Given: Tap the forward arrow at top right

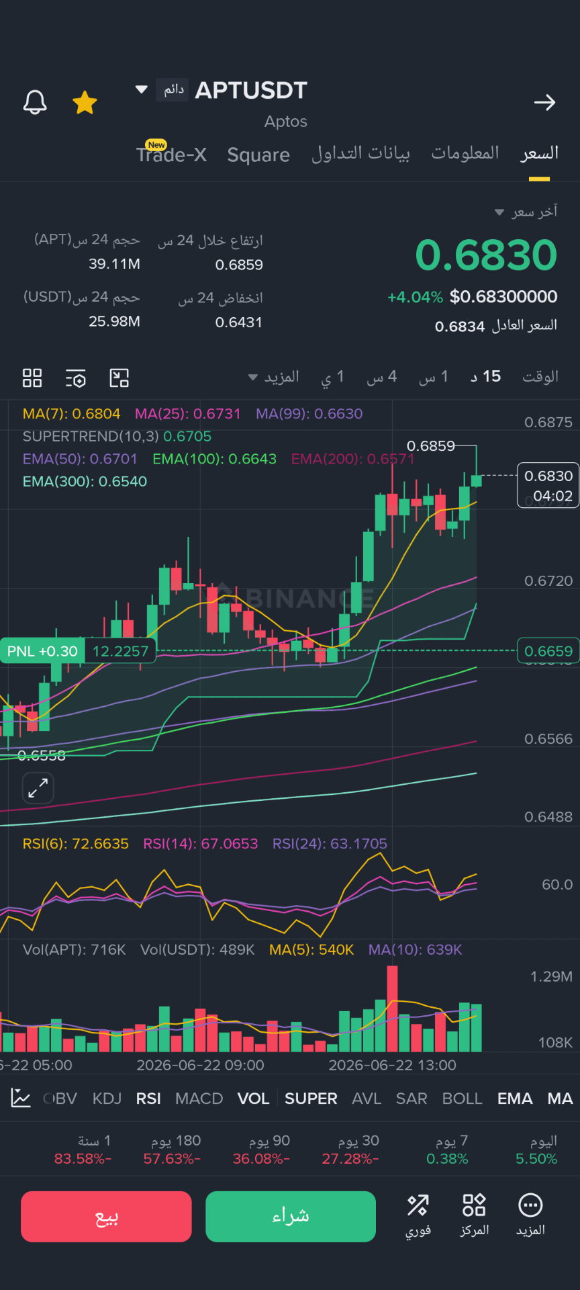Looking at the screenshot, I should tap(544, 102).
